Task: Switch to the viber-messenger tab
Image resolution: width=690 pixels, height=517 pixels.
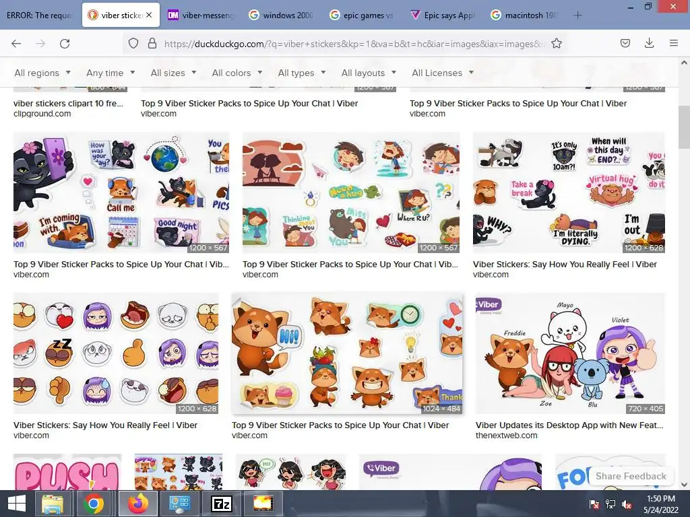Action: (x=201, y=15)
